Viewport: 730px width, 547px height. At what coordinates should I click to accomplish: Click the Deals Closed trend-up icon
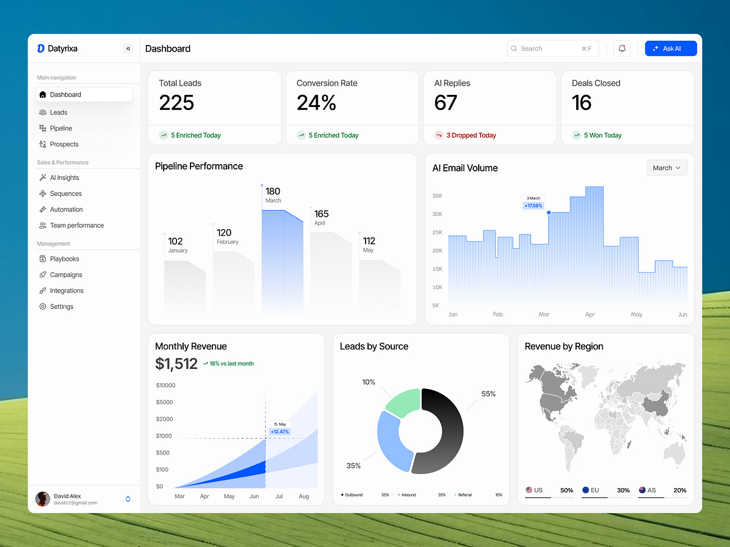pos(576,136)
